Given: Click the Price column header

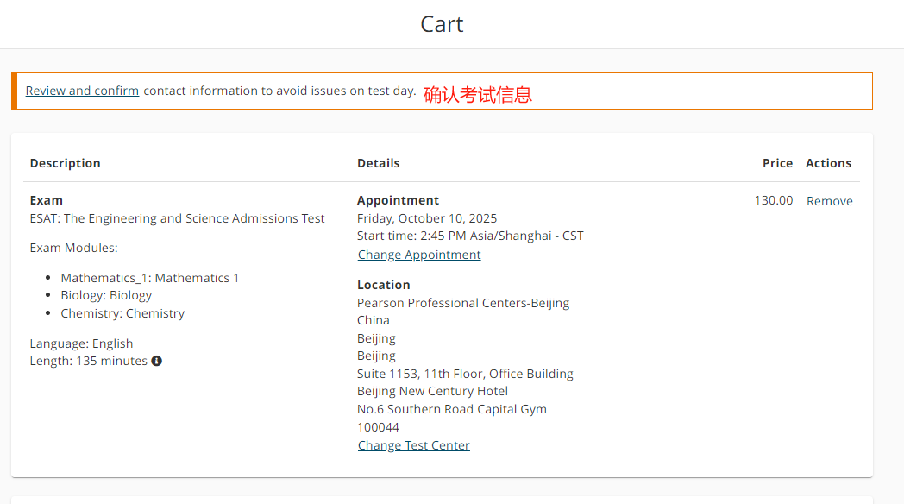Looking at the screenshot, I should (x=777, y=163).
